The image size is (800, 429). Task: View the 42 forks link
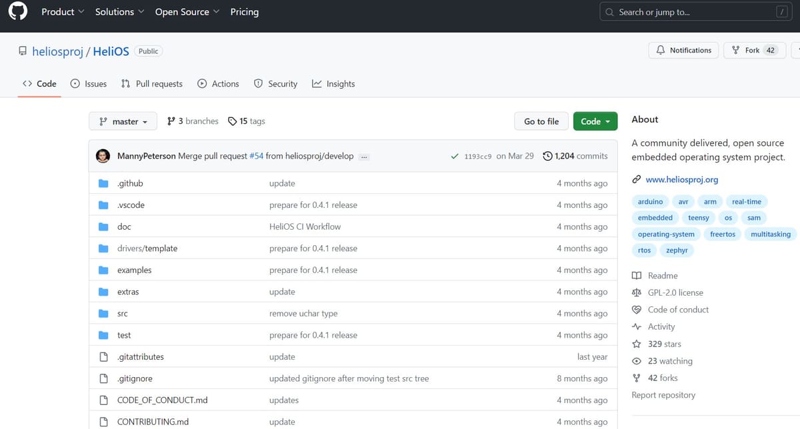coord(655,378)
